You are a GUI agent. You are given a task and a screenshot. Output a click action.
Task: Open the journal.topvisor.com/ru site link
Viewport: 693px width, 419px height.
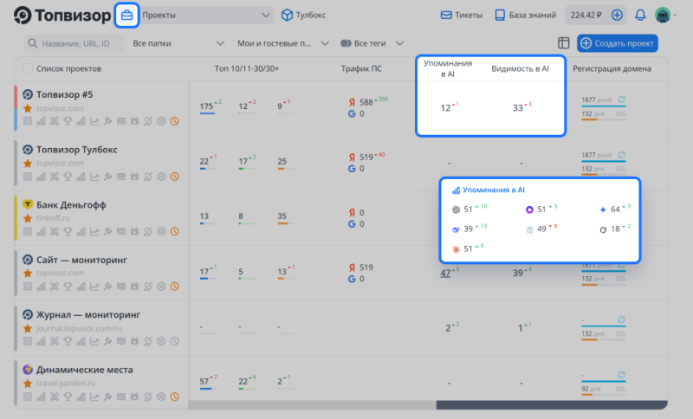(x=79, y=328)
